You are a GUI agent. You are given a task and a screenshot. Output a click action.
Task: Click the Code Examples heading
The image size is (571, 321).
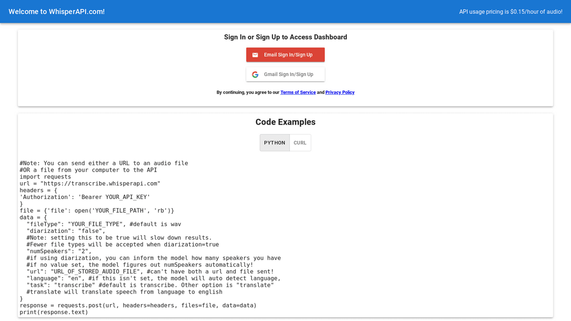pyautogui.click(x=285, y=122)
